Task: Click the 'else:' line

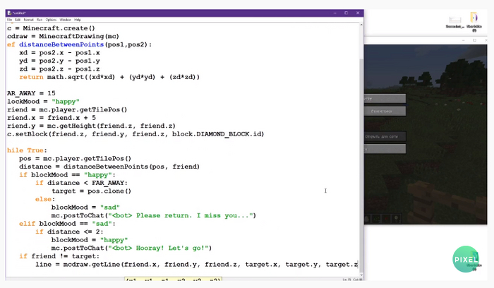Action: pos(45,200)
